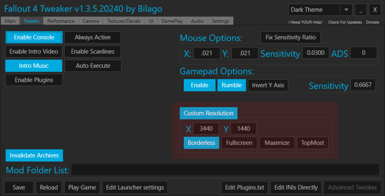Expand the Dark Theme dropdown arrow
385x196 pixels.
[346, 10]
